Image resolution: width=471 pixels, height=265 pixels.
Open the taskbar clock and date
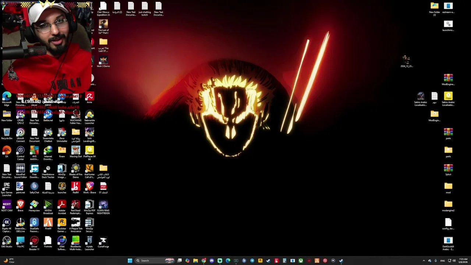click(463, 261)
